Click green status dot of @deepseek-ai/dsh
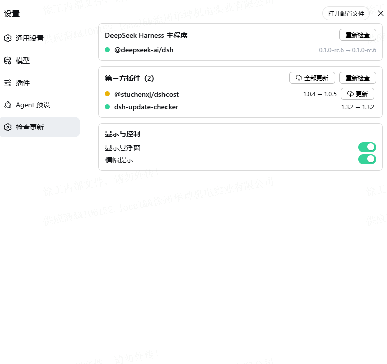This screenshot has width=387, height=364. [107, 50]
